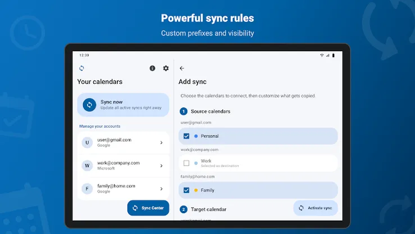Open settings with the gear icon
Image resolution: width=415 pixels, height=234 pixels.
(x=166, y=69)
